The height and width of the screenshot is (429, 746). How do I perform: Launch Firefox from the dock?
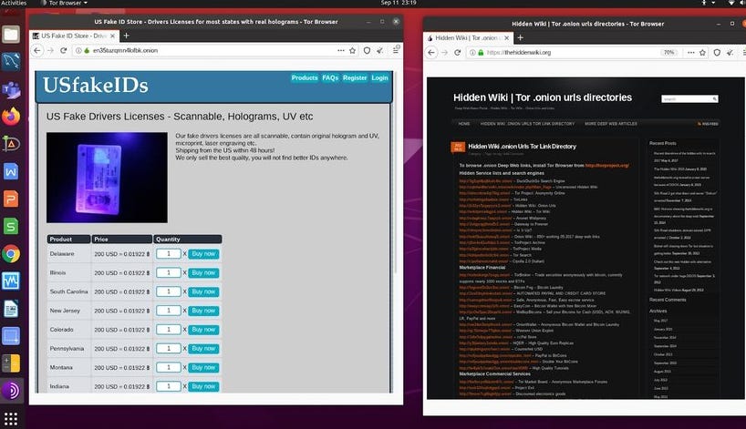coord(10,116)
